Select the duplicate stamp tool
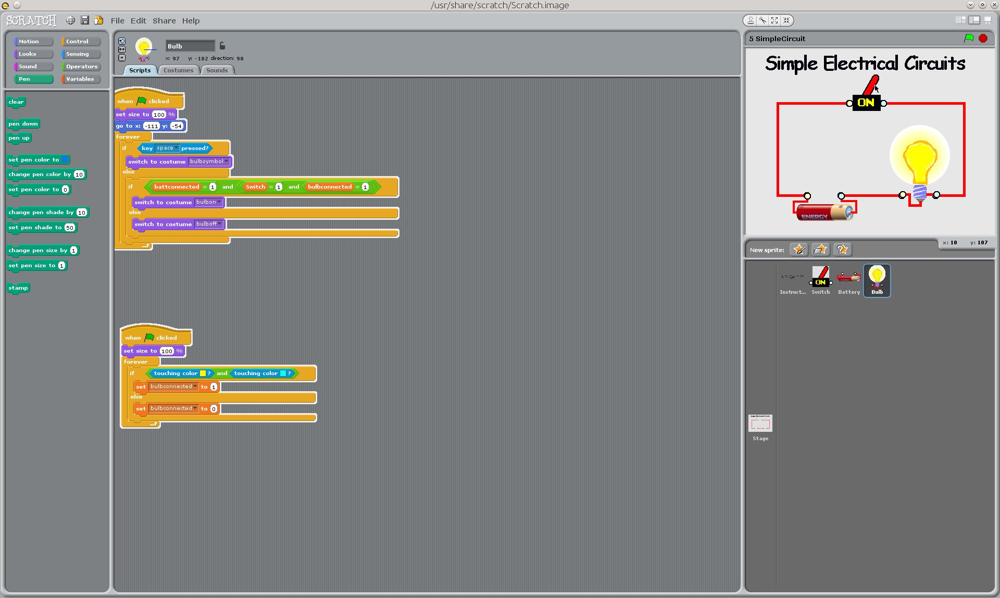 pos(751,20)
